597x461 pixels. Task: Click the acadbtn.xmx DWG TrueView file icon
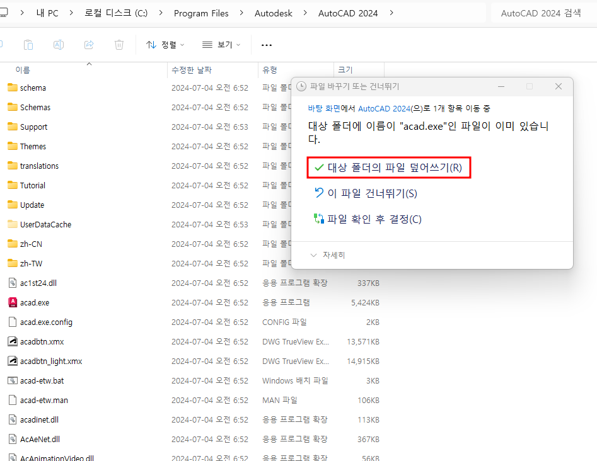pyautogui.click(x=13, y=341)
